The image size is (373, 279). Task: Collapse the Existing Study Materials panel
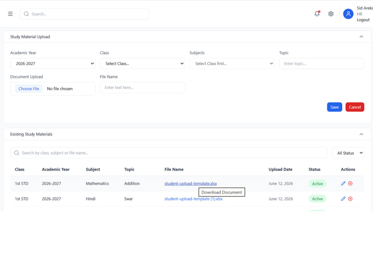361,134
